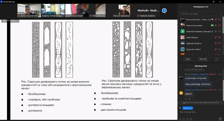The height and width of the screenshot is (121, 224).
Task: Click Zoom Meeting window title icon
Action: pyautogui.click(x=1, y=2)
